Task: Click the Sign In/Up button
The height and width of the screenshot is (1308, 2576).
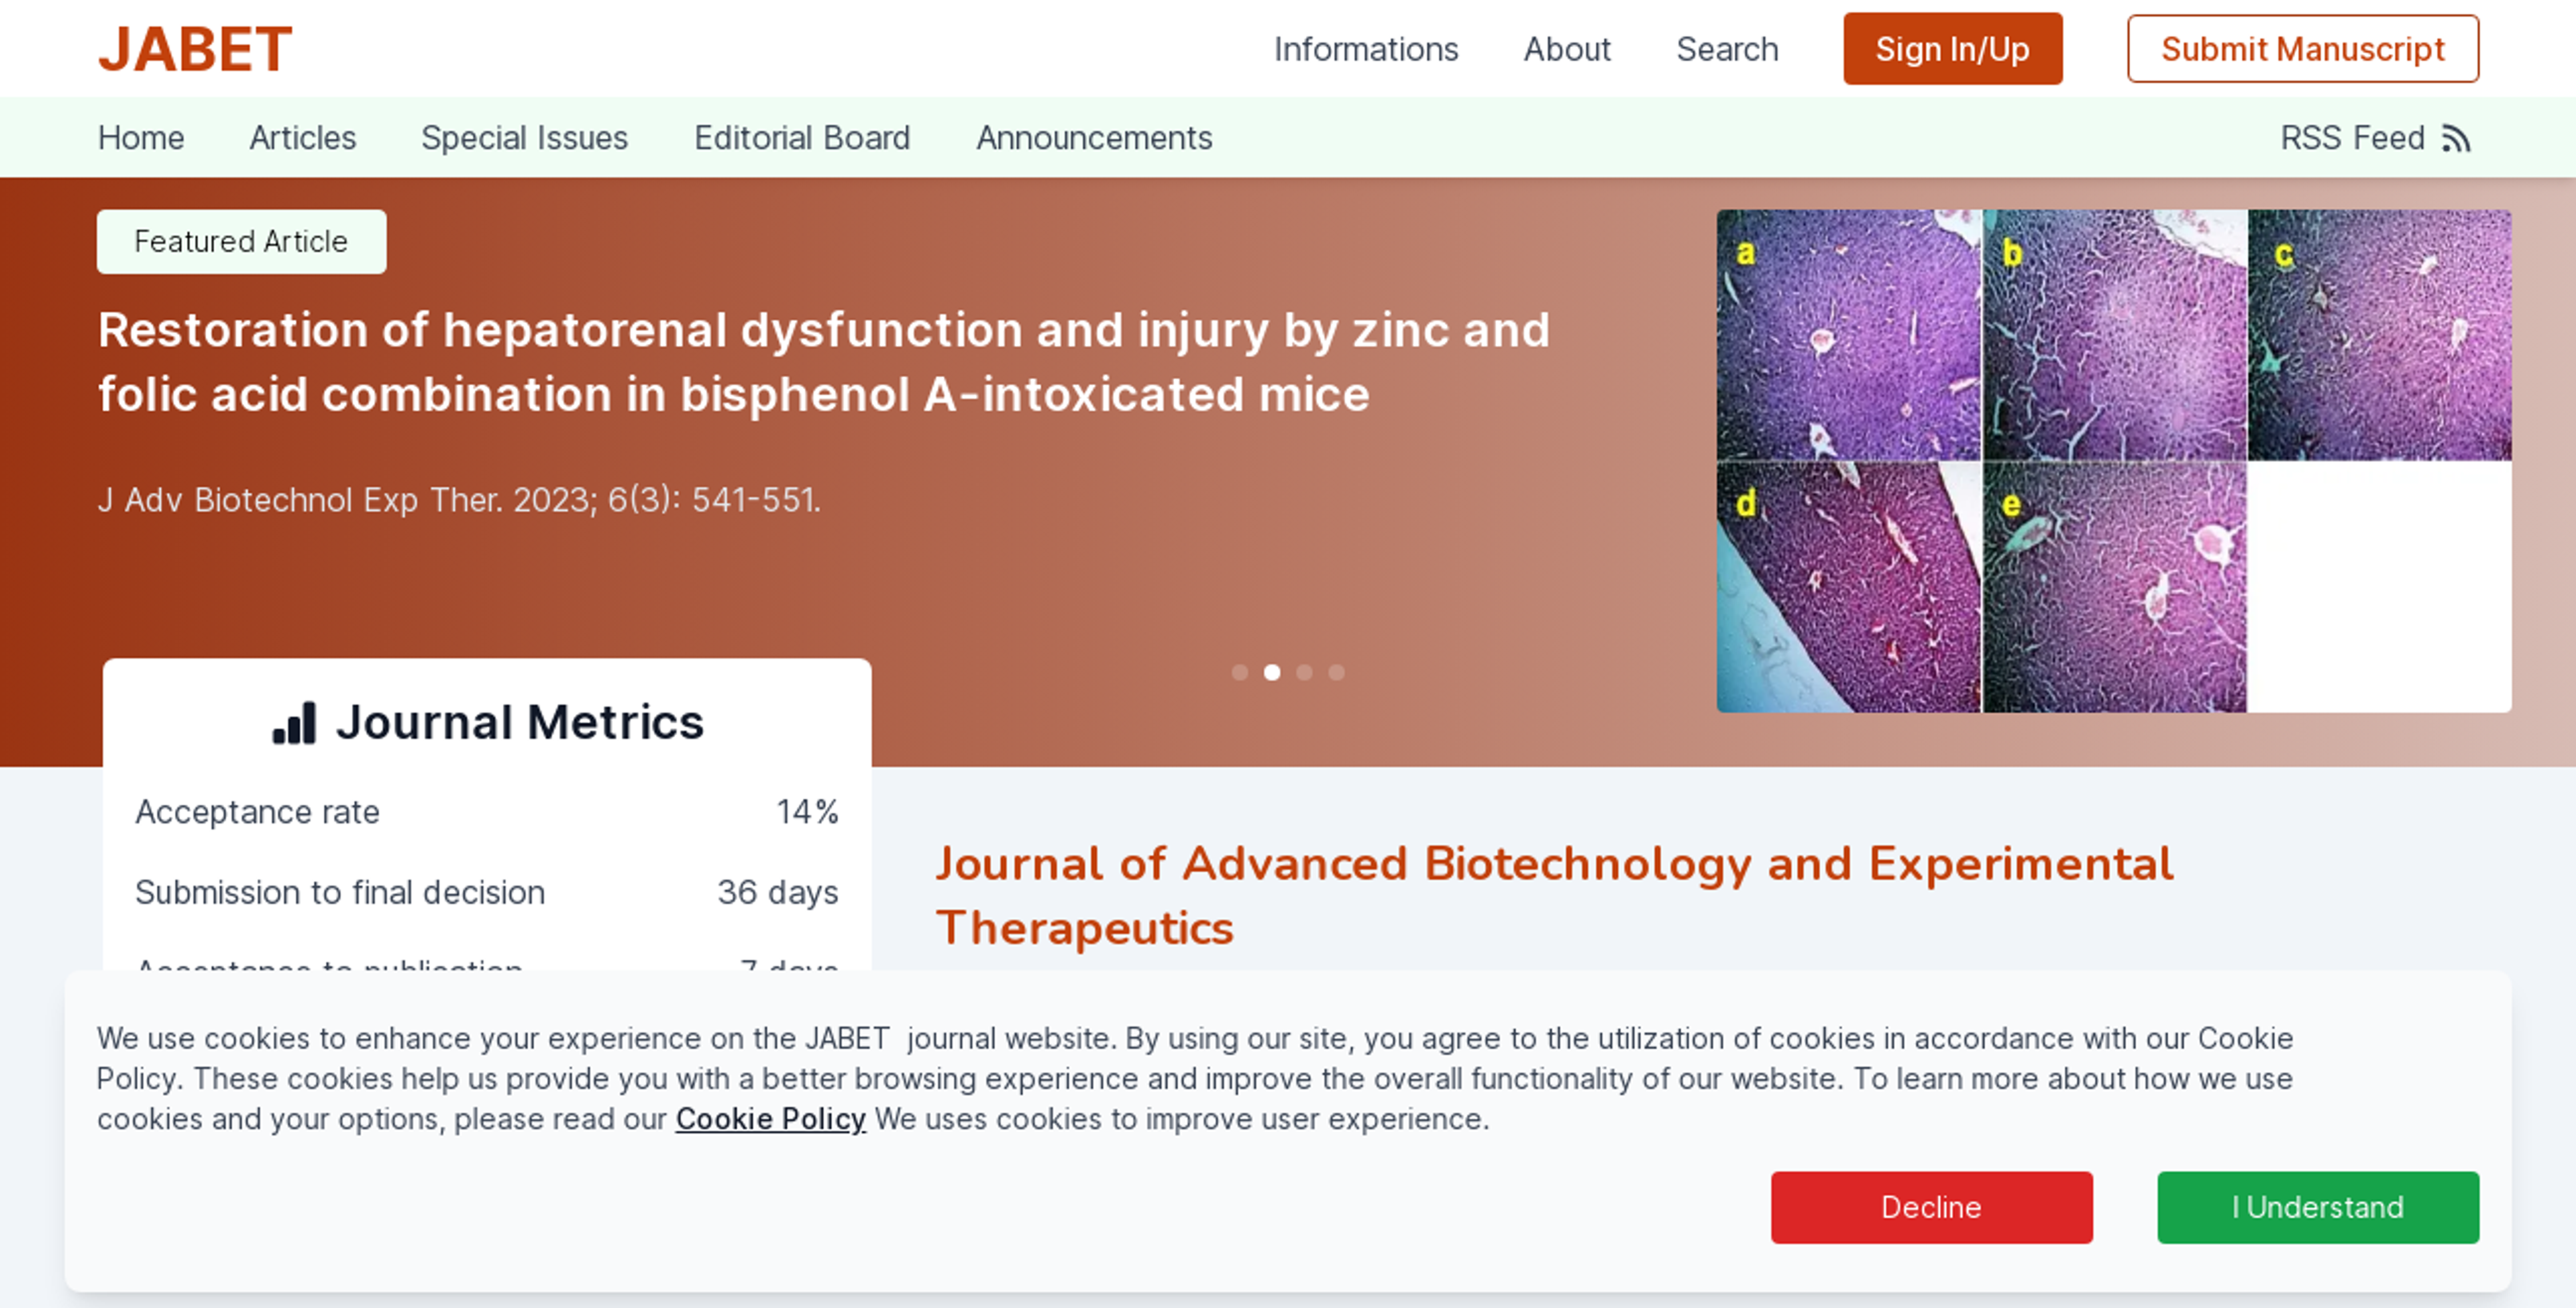Action: pos(1952,49)
